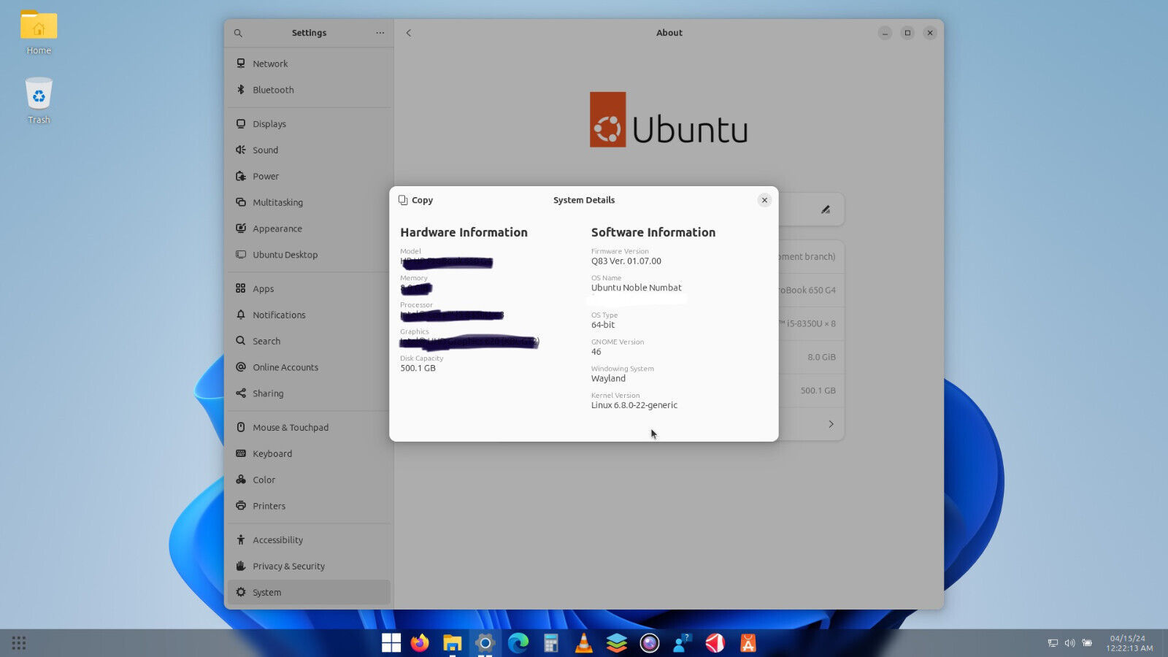
Task: Open Online Accounts settings
Action: pyautogui.click(x=309, y=368)
